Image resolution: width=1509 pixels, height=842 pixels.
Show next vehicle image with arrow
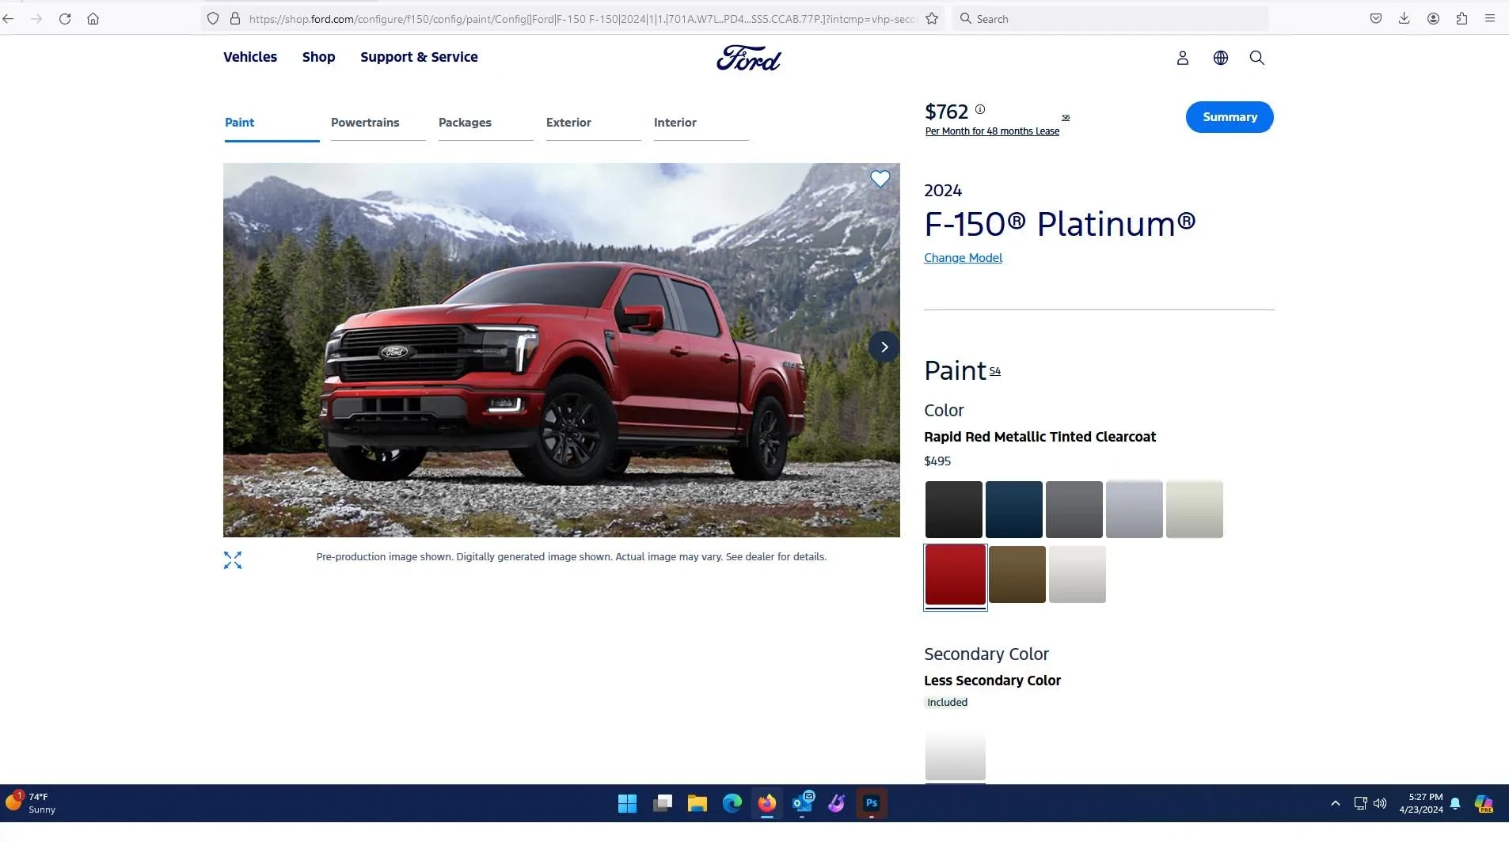[884, 347]
